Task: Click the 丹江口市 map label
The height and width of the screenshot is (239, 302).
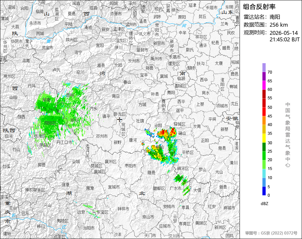Action: [x=64, y=142]
